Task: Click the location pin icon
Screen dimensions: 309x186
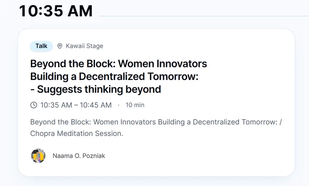Action: click(x=60, y=46)
